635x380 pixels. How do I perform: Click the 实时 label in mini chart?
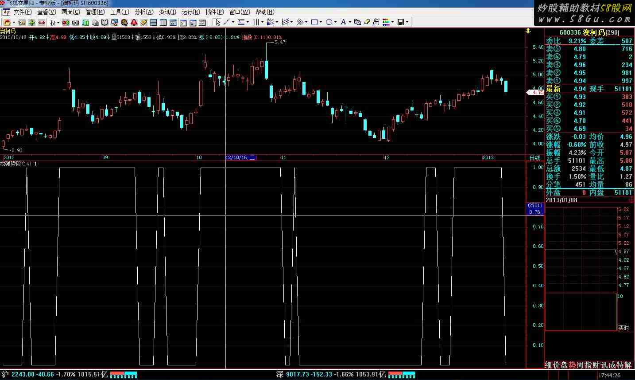[x=623, y=328]
